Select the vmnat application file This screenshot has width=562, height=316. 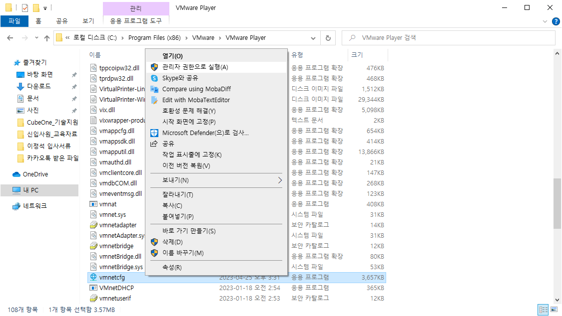[x=107, y=204]
